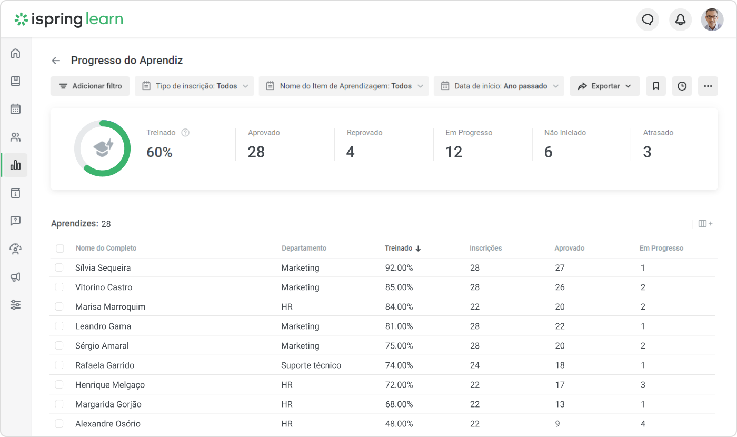Check the box for Sérgio Amaral
737x437 pixels.
[x=59, y=345]
